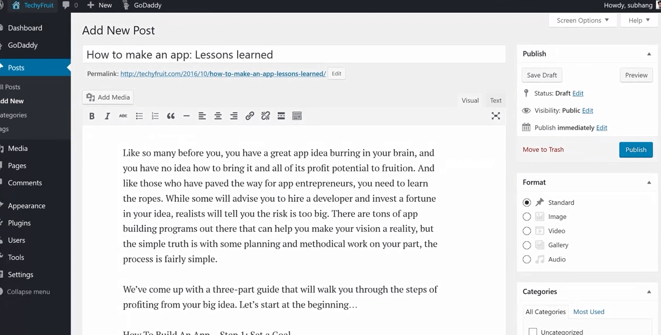The height and width of the screenshot is (335, 661).
Task: Align text left
Action: pyautogui.click(x=202, y=116)
